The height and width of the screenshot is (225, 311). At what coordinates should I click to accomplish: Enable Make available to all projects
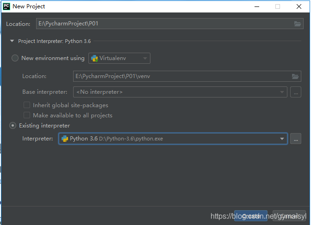[x=27, y=115]
